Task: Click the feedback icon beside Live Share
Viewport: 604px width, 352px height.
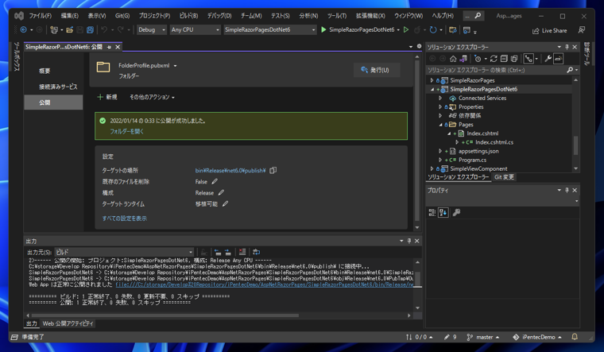Action: point(582,30)
